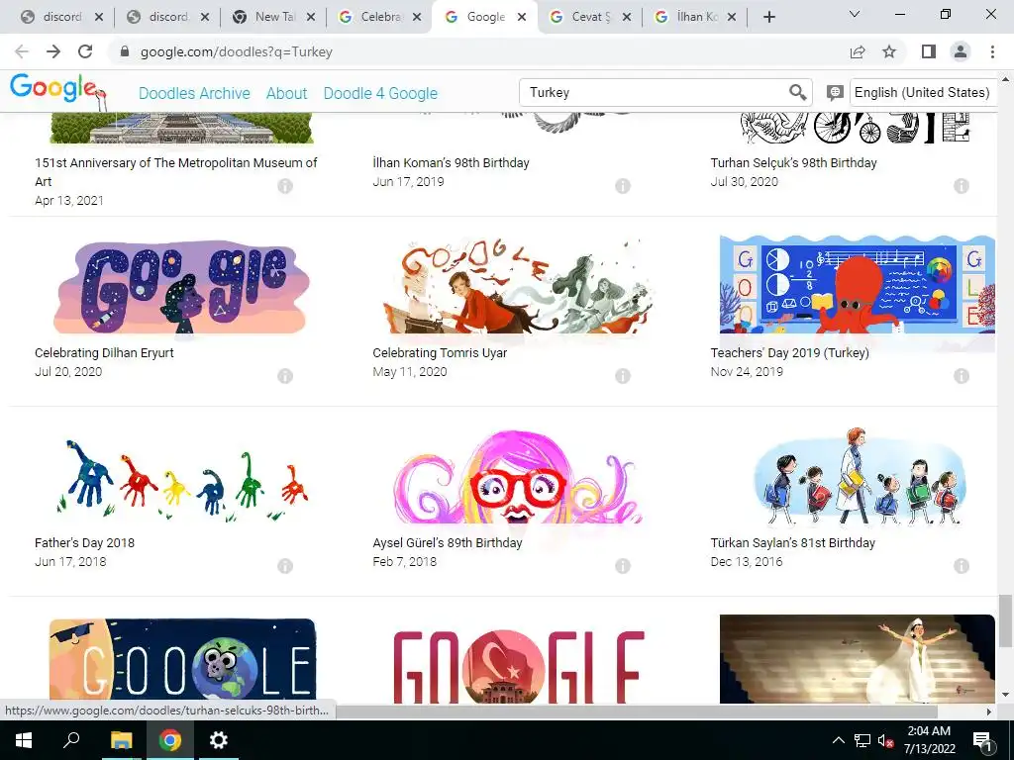Open info icon for Aysel Gürel doodle
1014x760 pixels.
click(623, 566)
